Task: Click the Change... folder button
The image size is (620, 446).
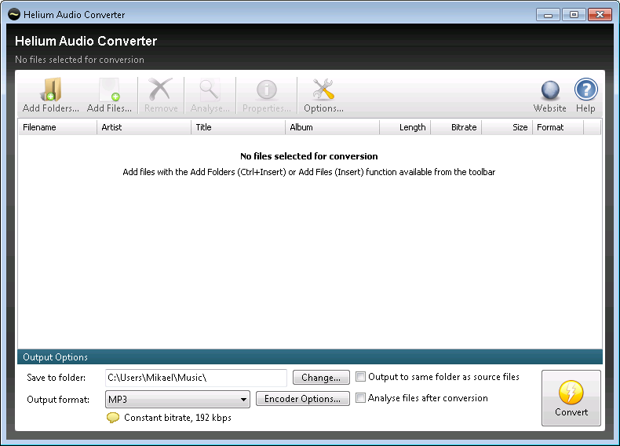Action: point(321,378)
